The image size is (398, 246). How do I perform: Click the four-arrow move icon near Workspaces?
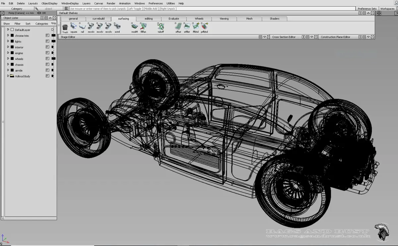pyautogui.click(x=379, y=13)
